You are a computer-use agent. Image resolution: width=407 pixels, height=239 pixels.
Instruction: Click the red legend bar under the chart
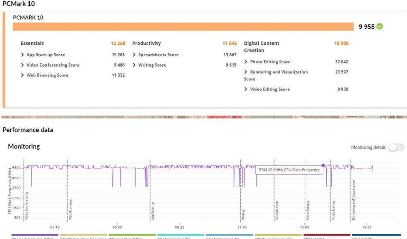point(327,235)
